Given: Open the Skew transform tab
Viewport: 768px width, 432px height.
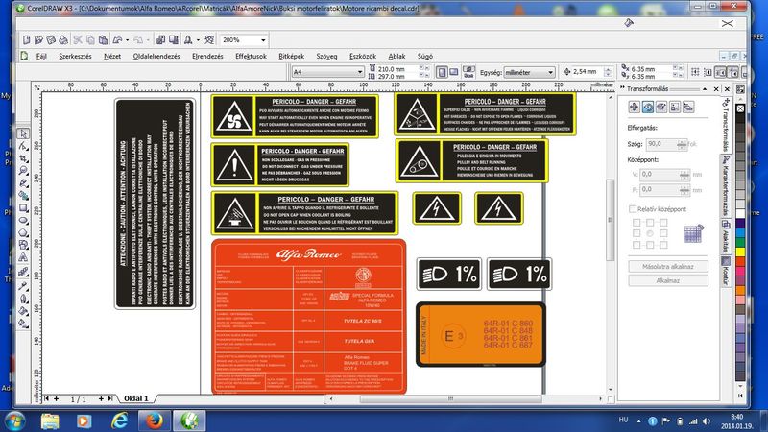Looking at the screenshot, I should pyautogui.click(x=688, y=107).
